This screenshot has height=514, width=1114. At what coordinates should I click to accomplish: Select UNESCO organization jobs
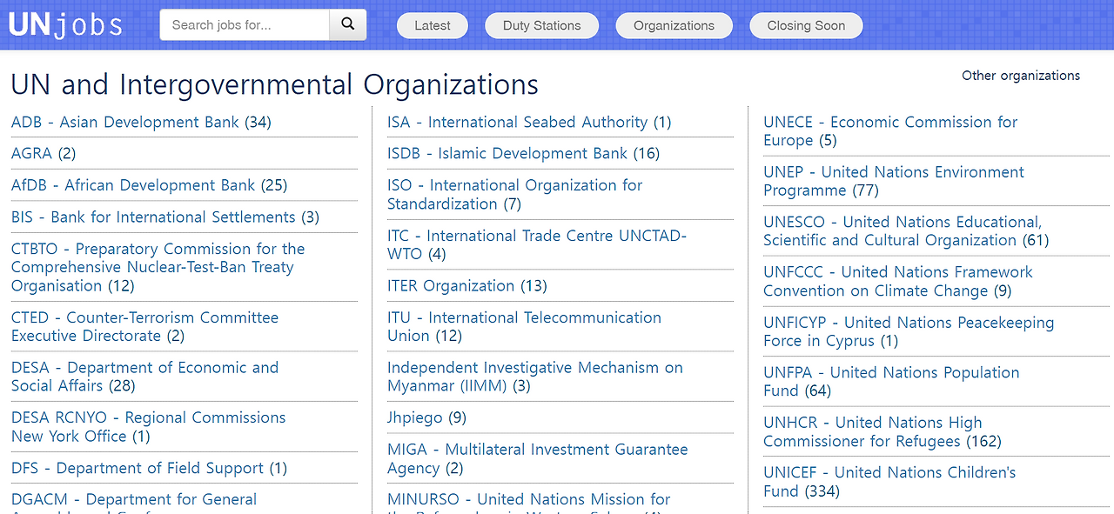[906, 230]
